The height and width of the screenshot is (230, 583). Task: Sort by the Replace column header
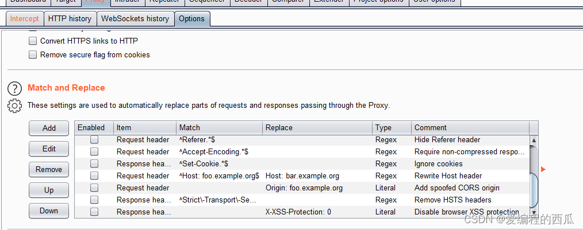point(317,127)
